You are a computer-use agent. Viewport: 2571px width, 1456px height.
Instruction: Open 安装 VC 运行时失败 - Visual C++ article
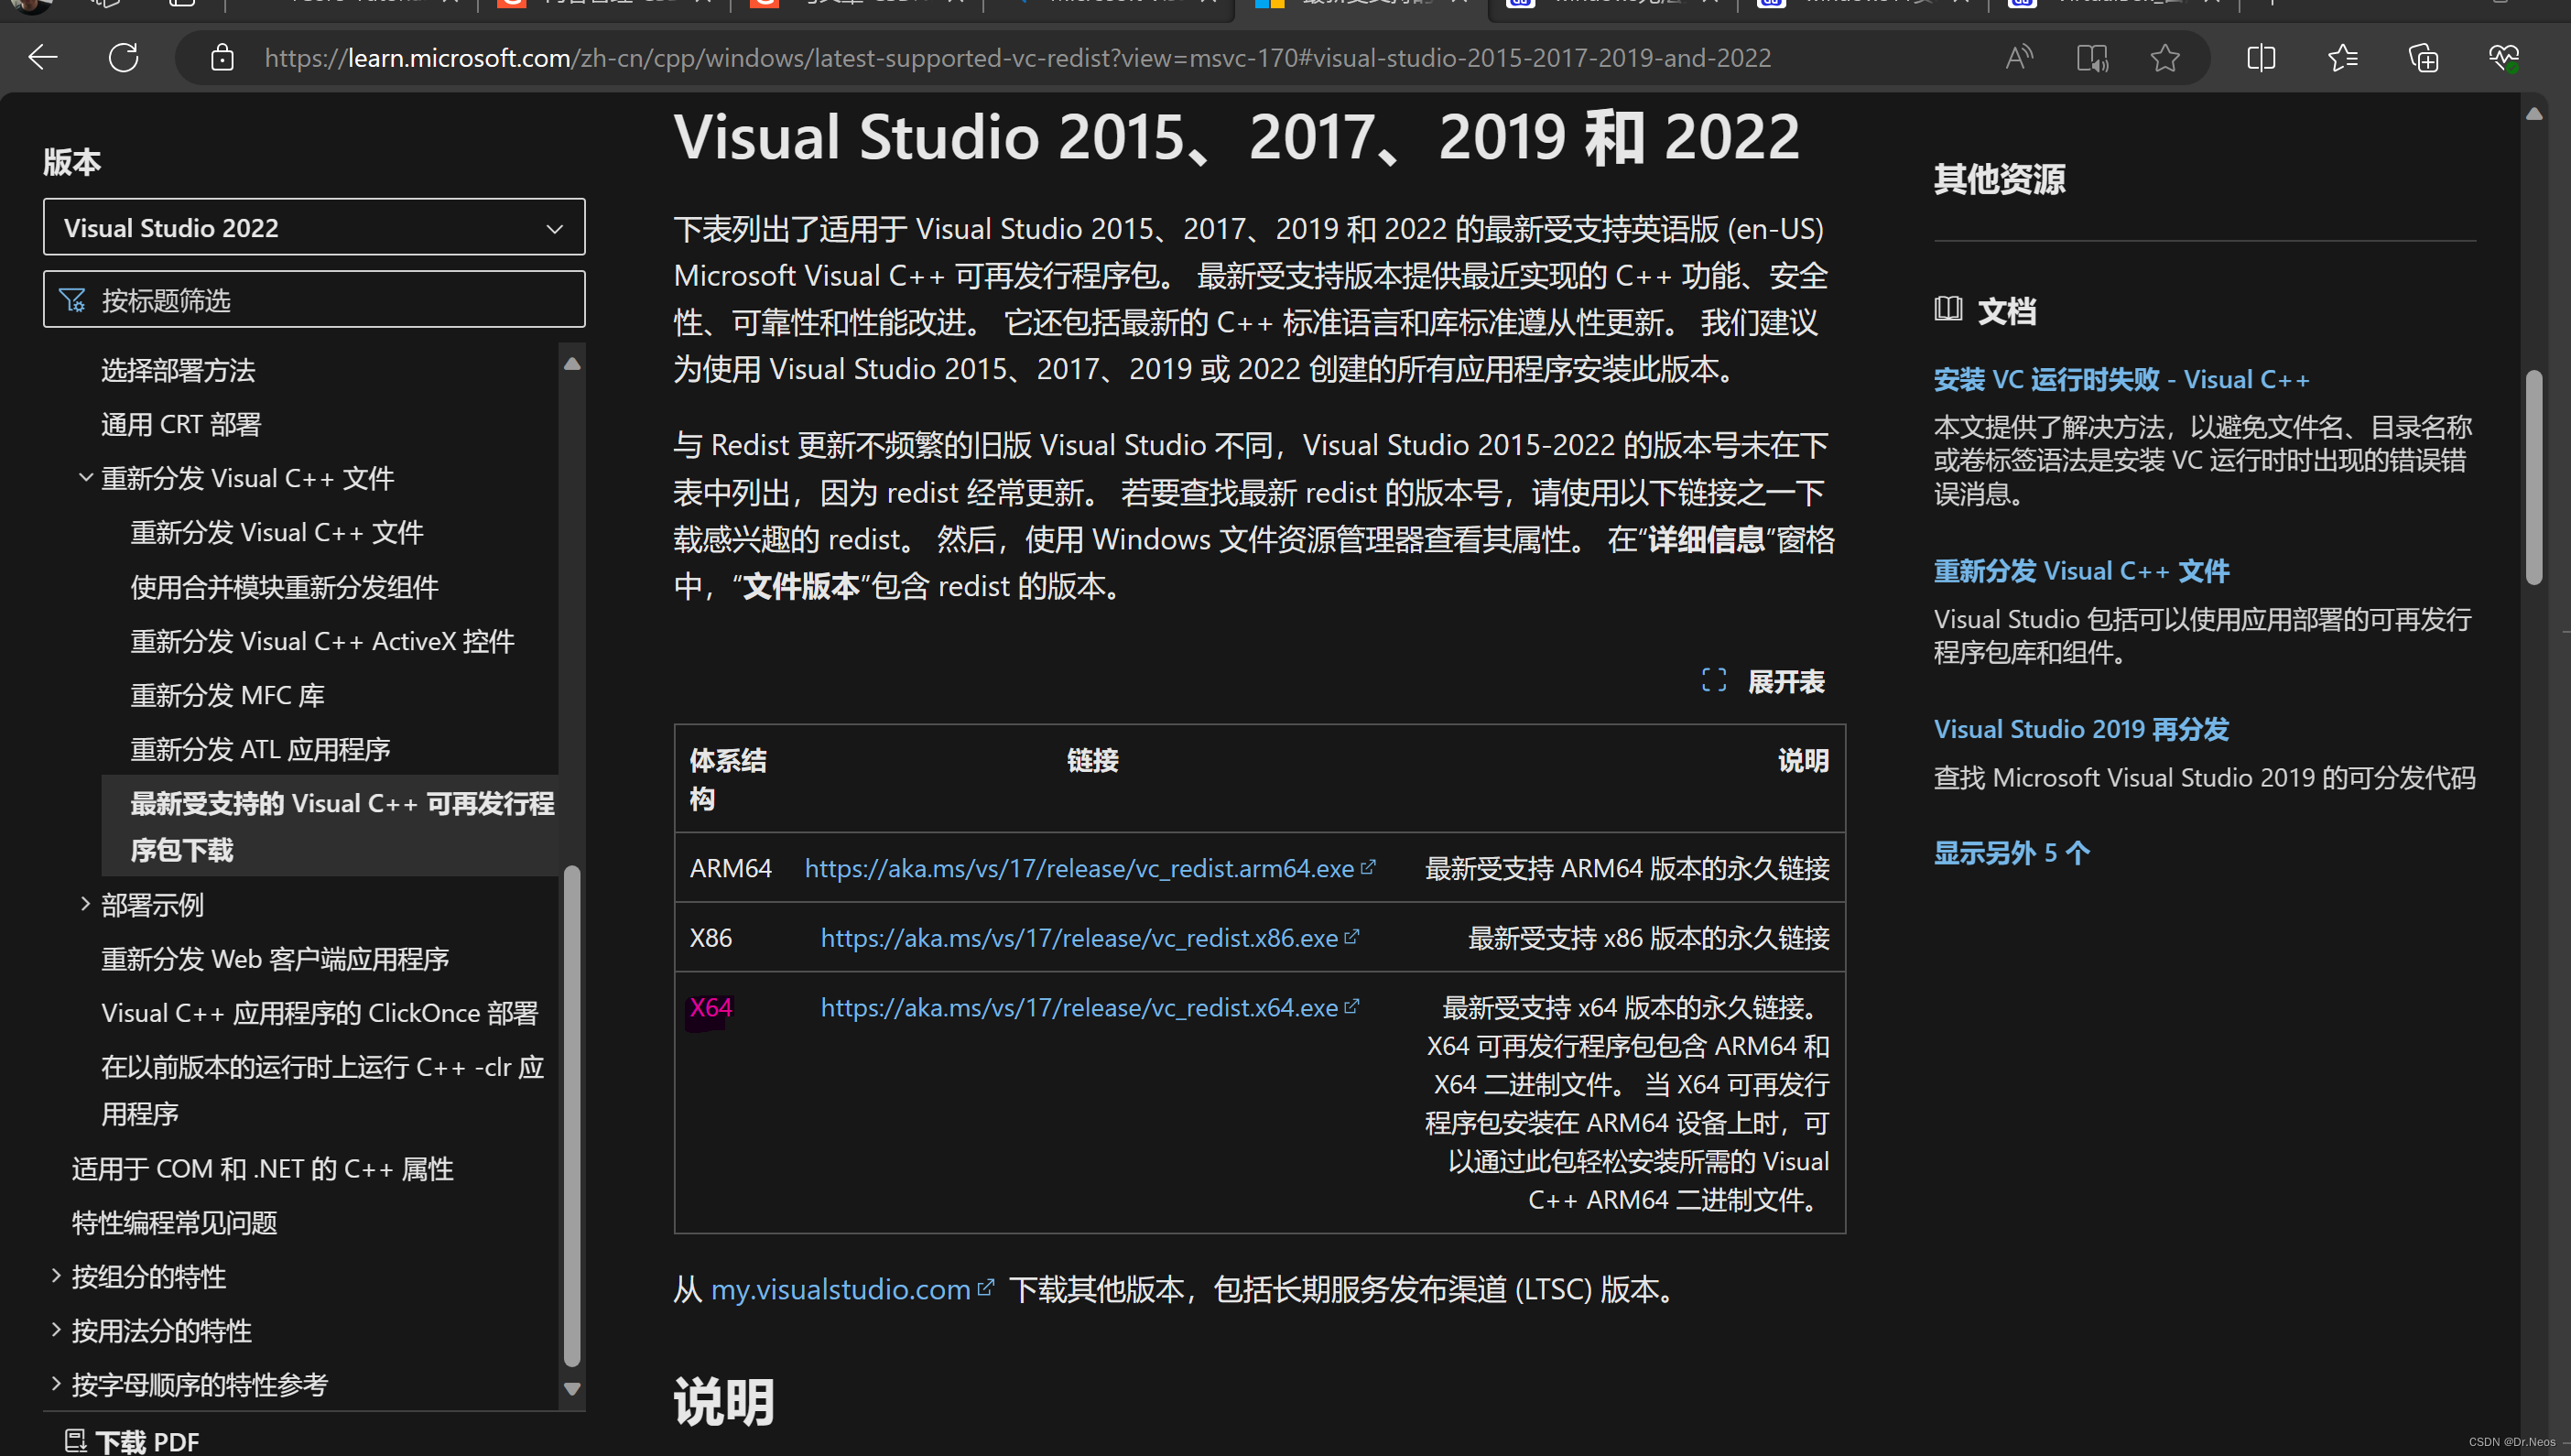click(2121, 379)
